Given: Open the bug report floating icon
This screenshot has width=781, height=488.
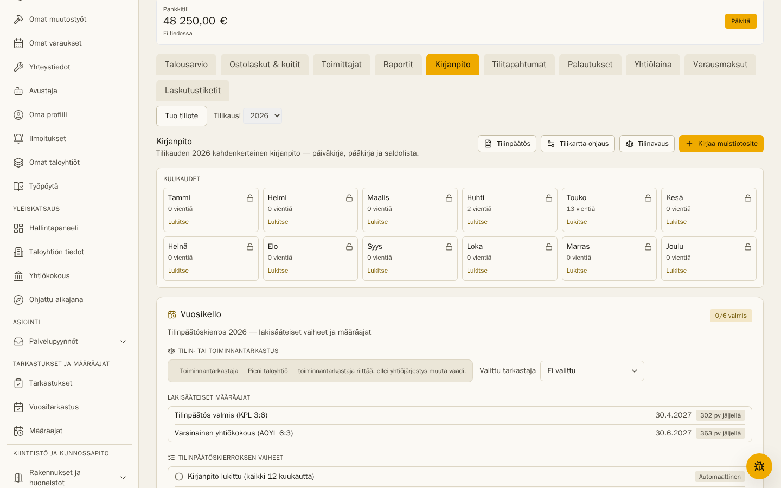Looking at the screenshot, I should pyautogui.click(x=759, y=466).
